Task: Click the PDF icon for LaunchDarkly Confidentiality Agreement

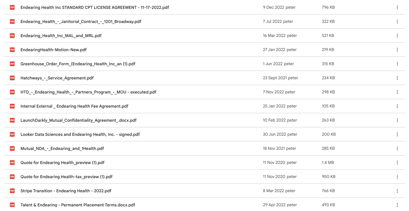Action: point(12,120)
